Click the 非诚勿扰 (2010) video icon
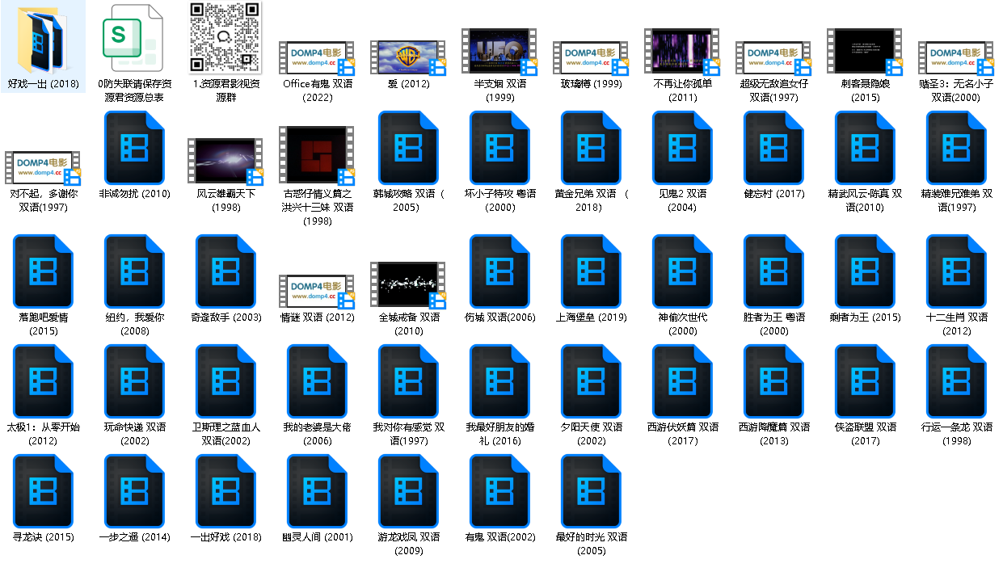The height and width of the screenshot is (572, 1003). (x=134, y=148)
